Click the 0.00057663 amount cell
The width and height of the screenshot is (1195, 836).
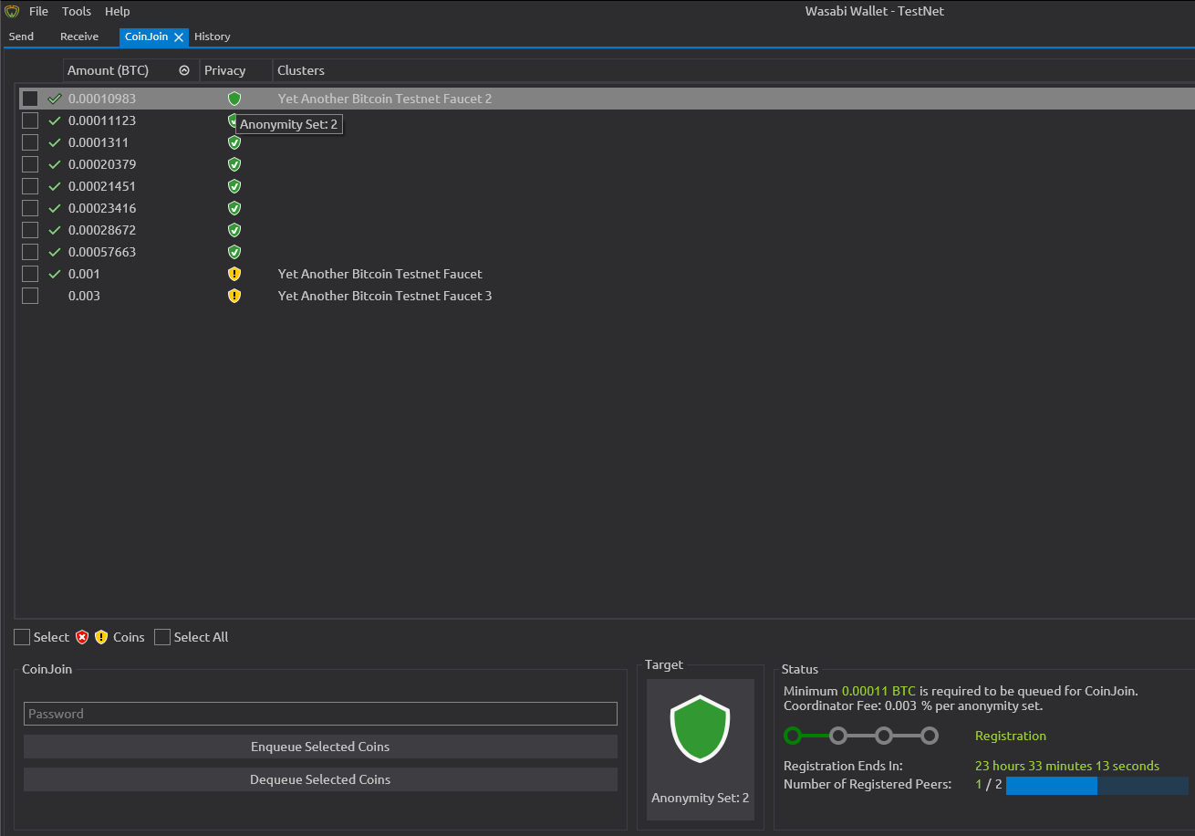(x=102, y=252)
